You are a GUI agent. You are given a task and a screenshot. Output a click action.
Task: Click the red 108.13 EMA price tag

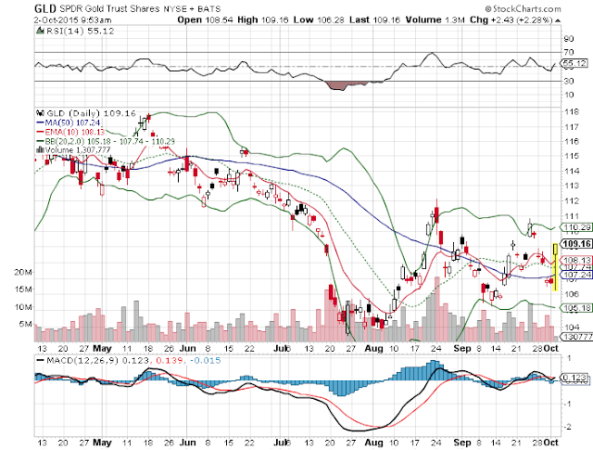pos(577,260)
